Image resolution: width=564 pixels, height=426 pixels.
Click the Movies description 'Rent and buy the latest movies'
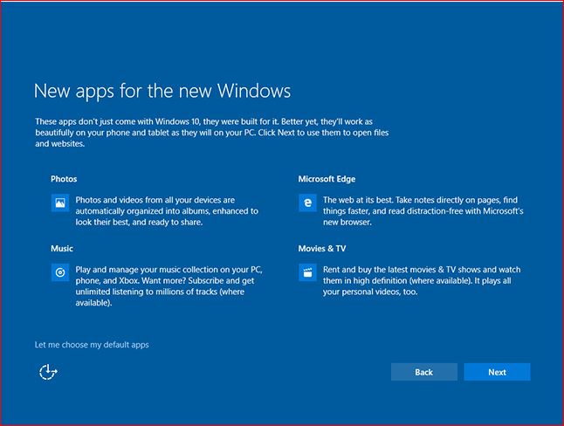[x=422, y=280]
